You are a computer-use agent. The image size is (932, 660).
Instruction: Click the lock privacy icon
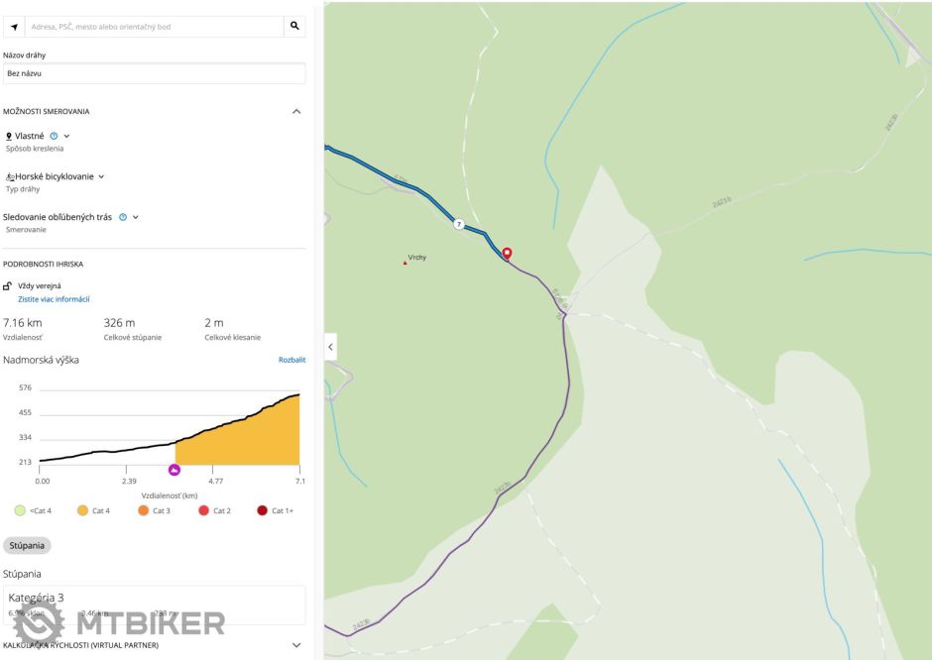click(9, 285)
